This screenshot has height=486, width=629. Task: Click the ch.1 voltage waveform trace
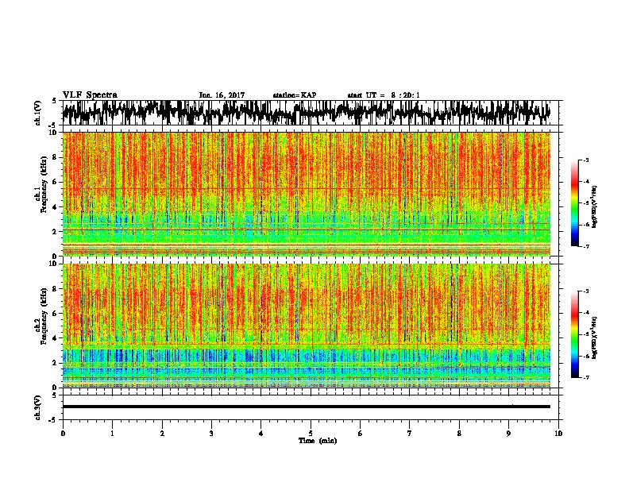click(307, 113)
